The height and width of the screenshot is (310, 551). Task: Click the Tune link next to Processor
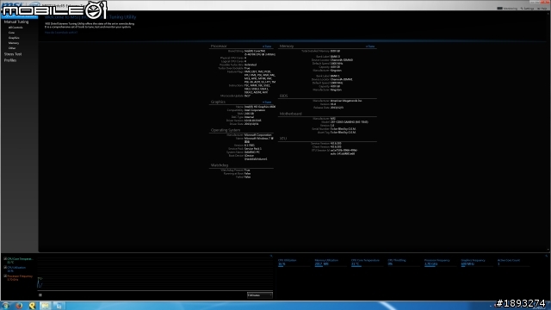coord(267,46)
